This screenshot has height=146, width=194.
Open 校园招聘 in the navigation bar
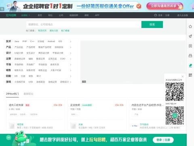pyautogui.click(x=74, y=15)
